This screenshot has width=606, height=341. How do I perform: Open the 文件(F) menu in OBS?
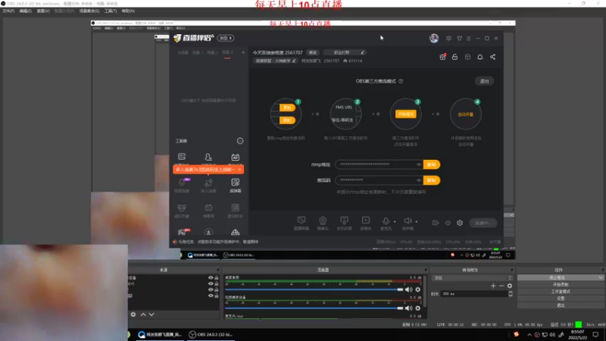(8, 11)
